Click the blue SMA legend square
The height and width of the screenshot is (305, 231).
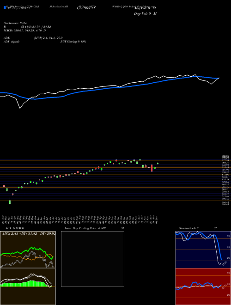coord(5,7)
